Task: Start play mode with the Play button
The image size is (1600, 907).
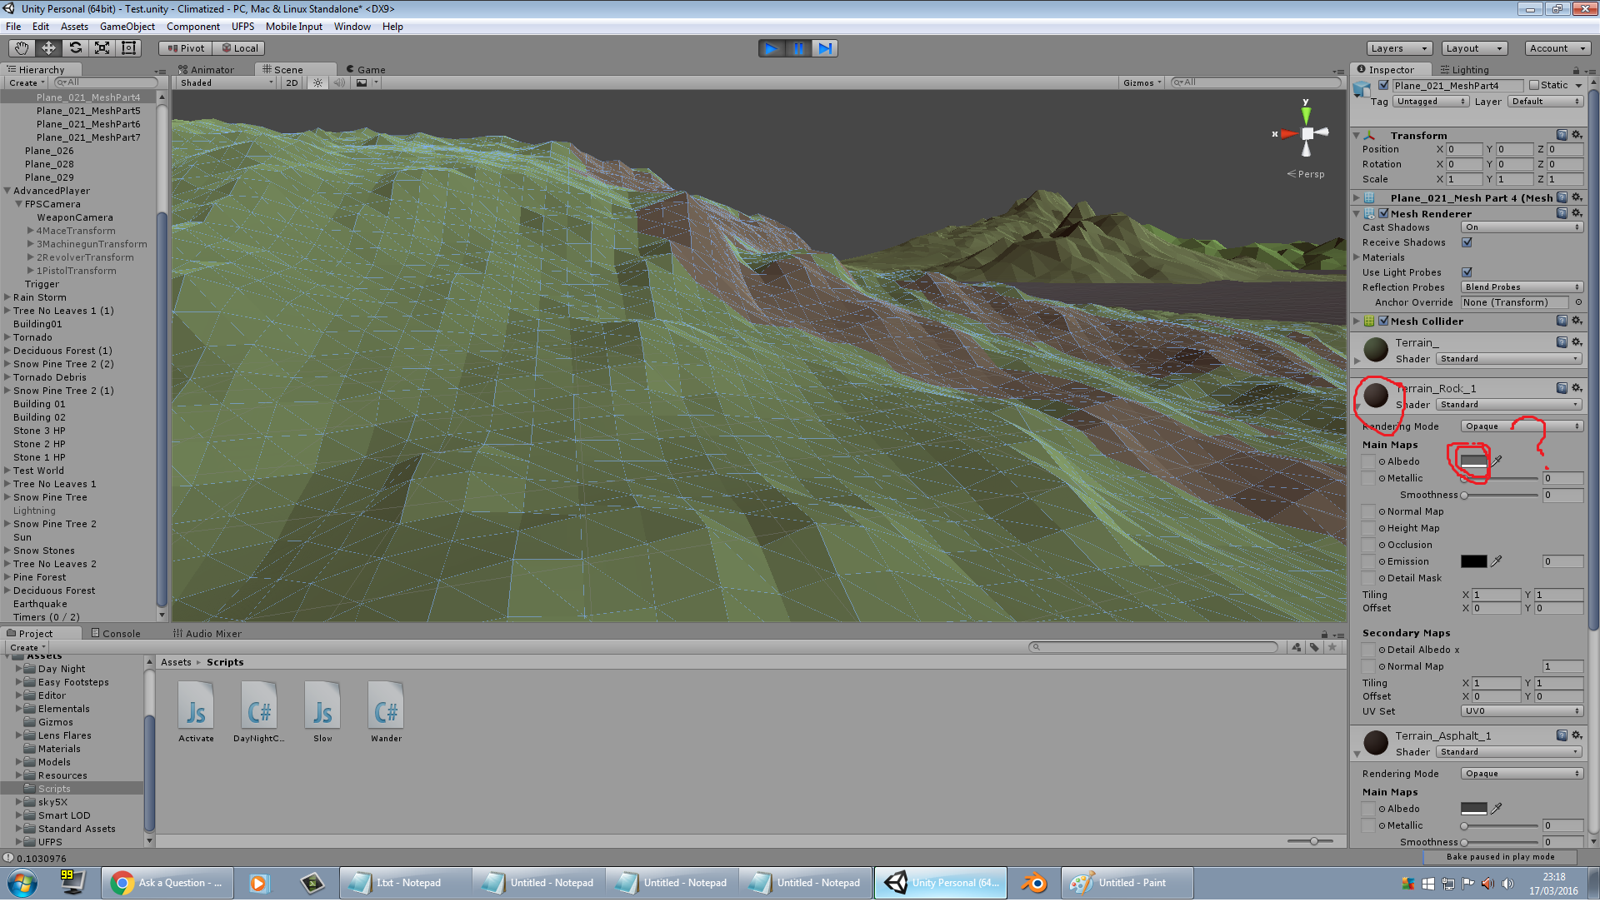Action: [x=772, y=48]
